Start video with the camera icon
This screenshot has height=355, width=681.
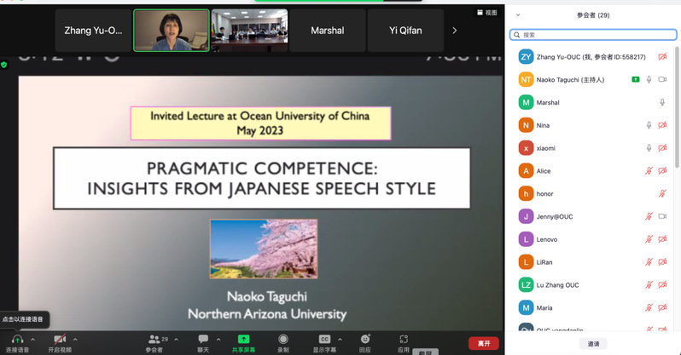coord(60,339)
